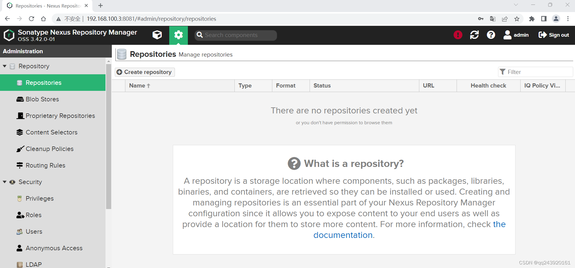This screenshot has width=575, height=268.
Task: Click the address bar URL
Action: point(151,19)
